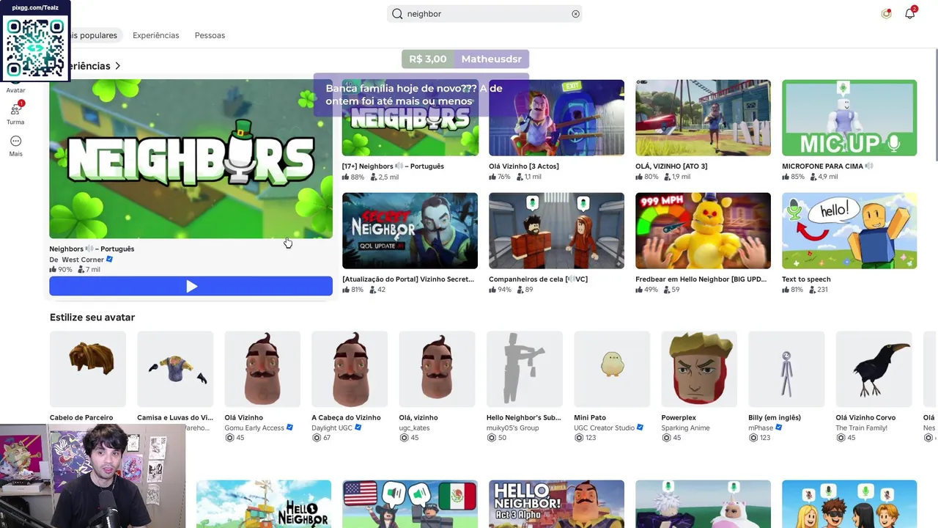Click Companheiros de cela title

(538, 279)
